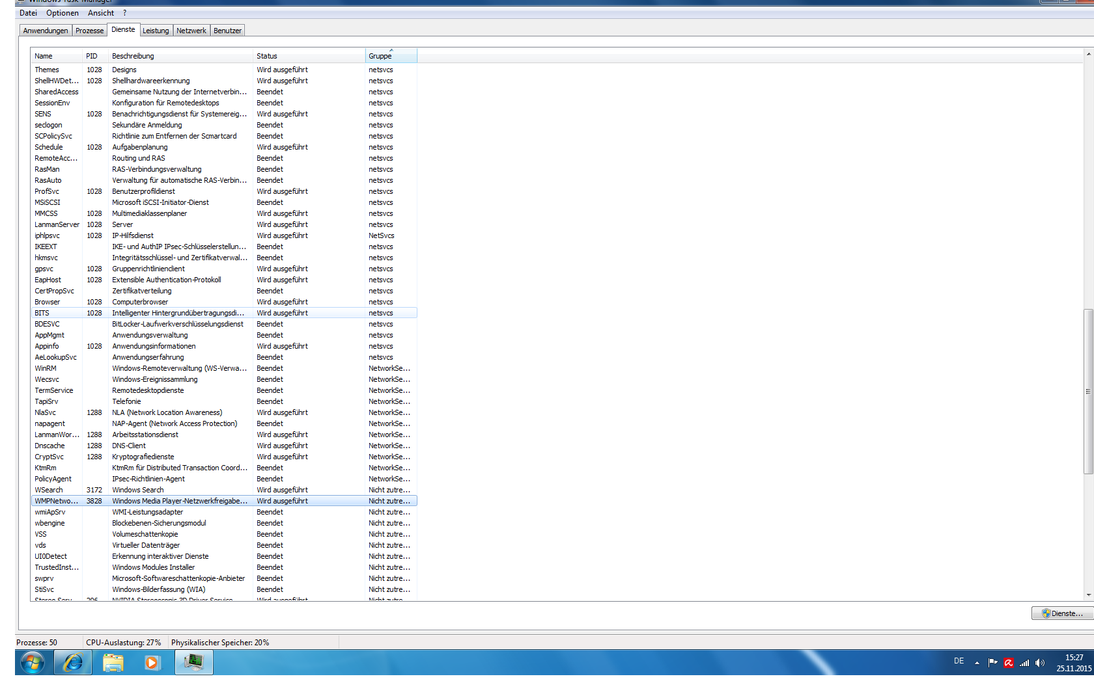This screenshot has height=683, width=1094.
Task: Launch Internet Explorer from the taskbar
Action: coord(73,663)
